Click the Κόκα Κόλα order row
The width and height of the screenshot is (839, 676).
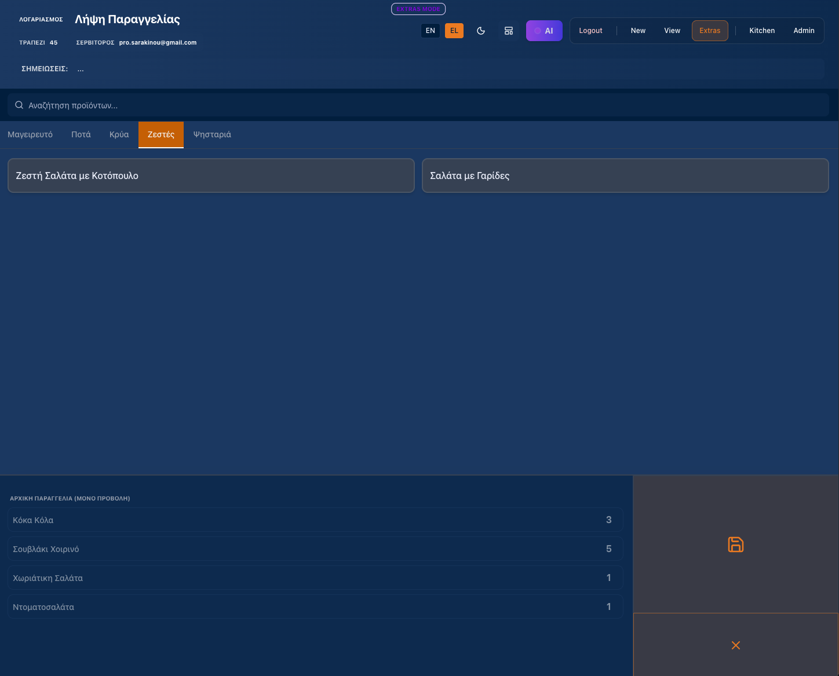(315, 520)
